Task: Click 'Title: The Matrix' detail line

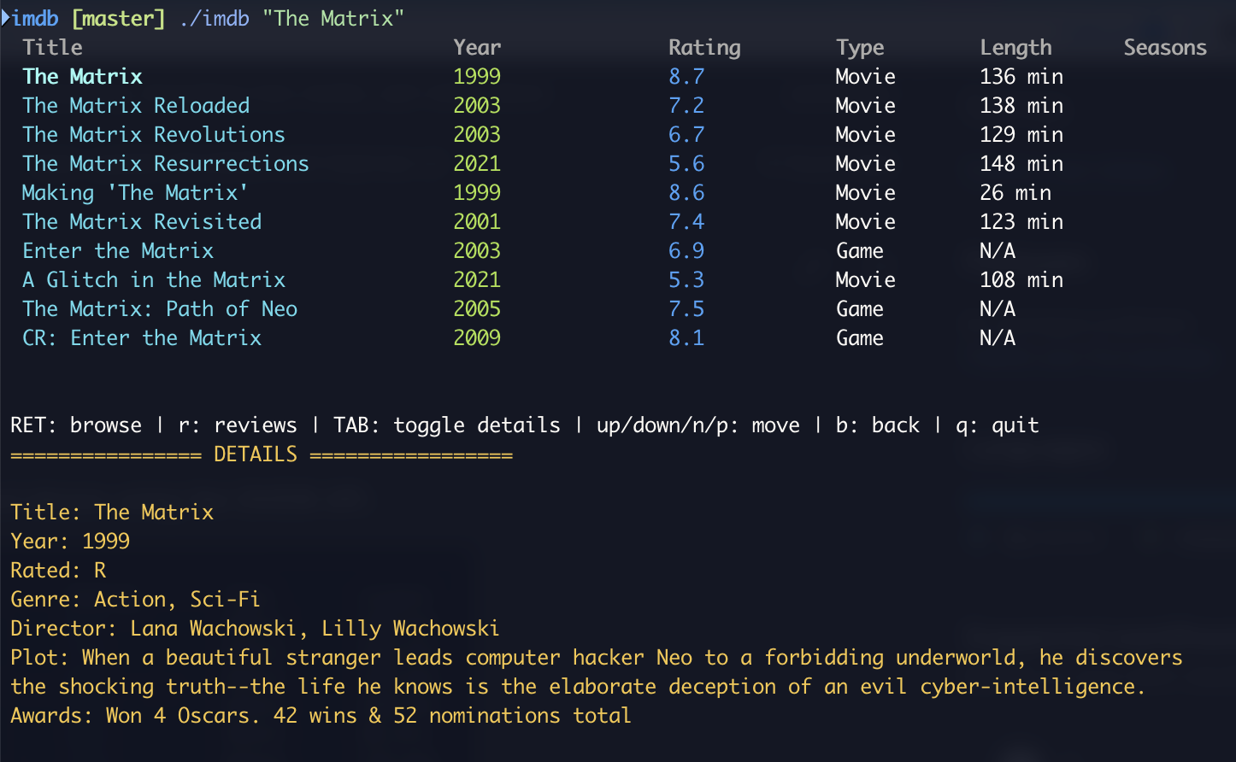Action: coord(112,512)
